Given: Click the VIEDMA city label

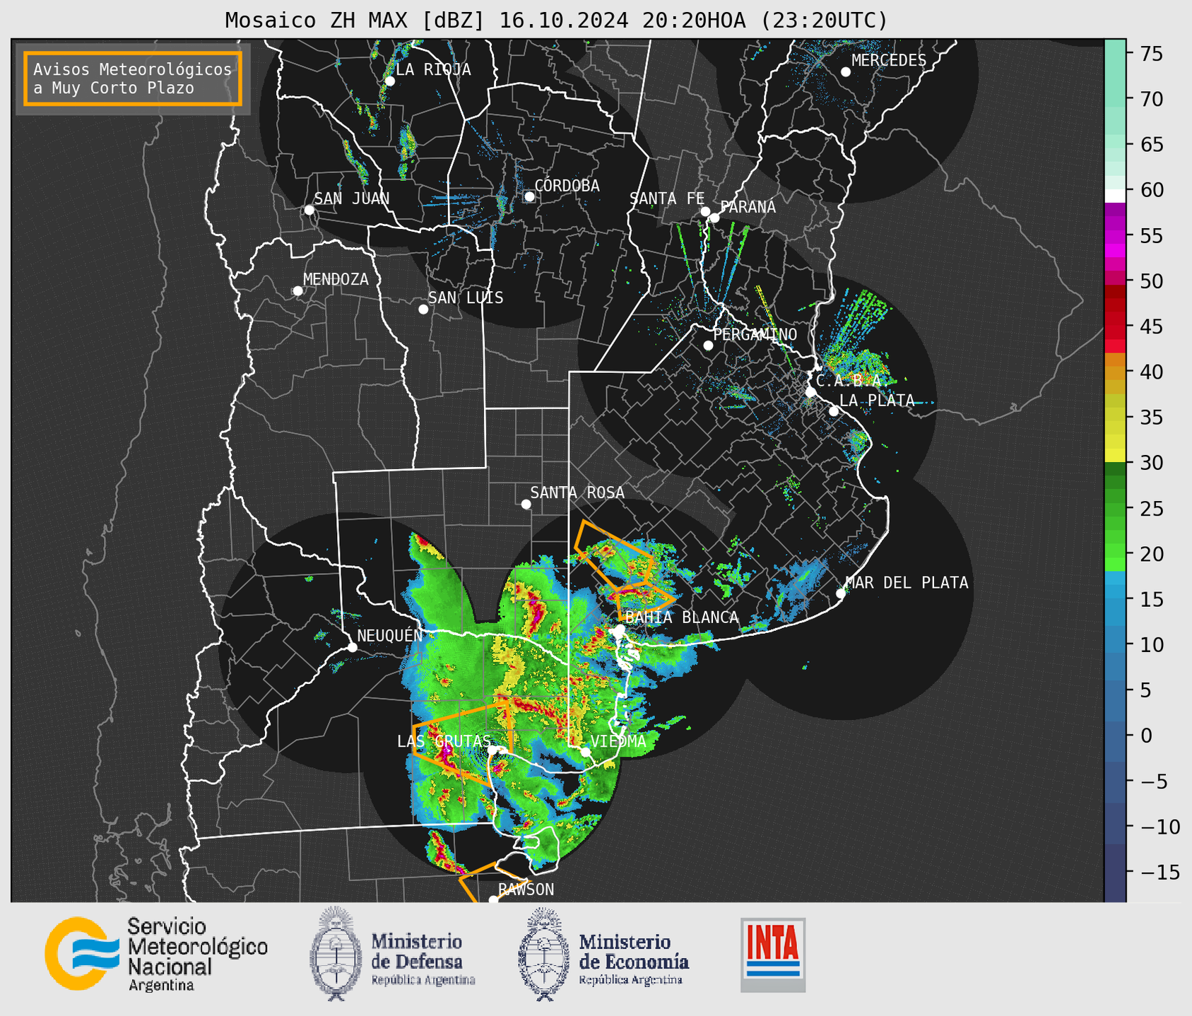Looking at the screenshot, I should [x=618, y=741].
